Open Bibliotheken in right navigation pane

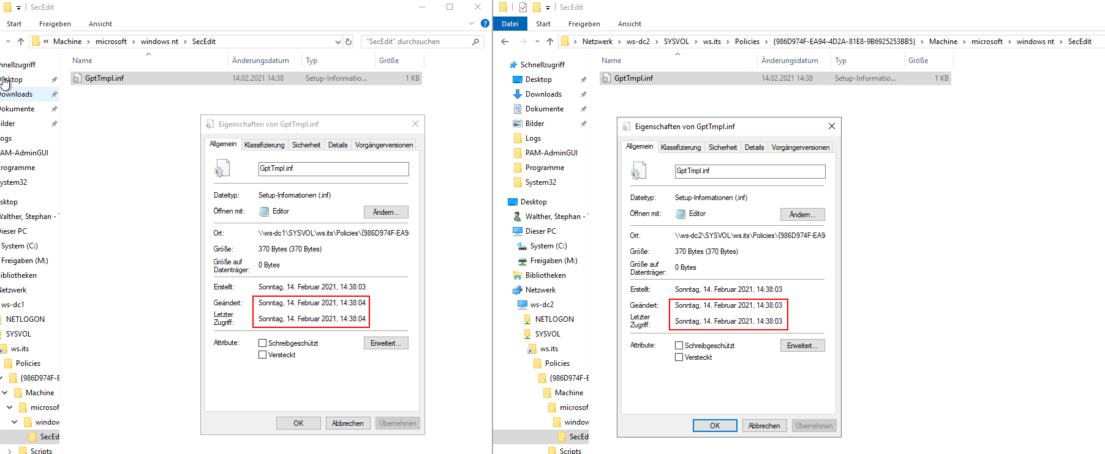point(545,275)
